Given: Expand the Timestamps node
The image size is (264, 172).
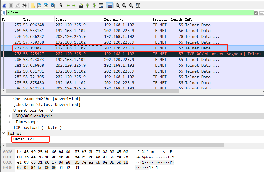Looking at the screenshot, I should click(10, 122).
